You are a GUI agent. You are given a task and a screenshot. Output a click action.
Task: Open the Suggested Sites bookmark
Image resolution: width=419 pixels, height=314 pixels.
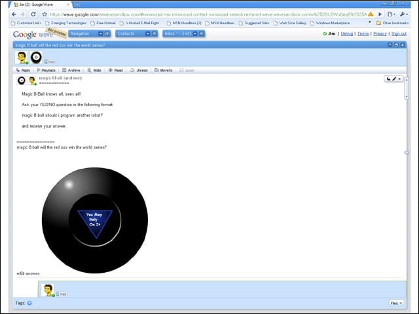click(x=254, y=24)
